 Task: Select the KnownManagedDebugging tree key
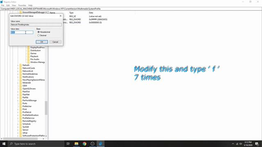34,12
